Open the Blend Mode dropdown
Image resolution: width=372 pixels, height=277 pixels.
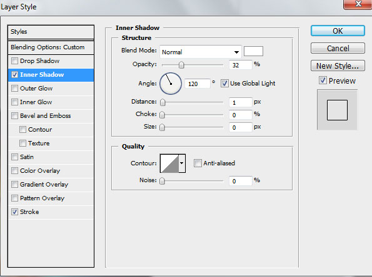(x=201, y=52)
